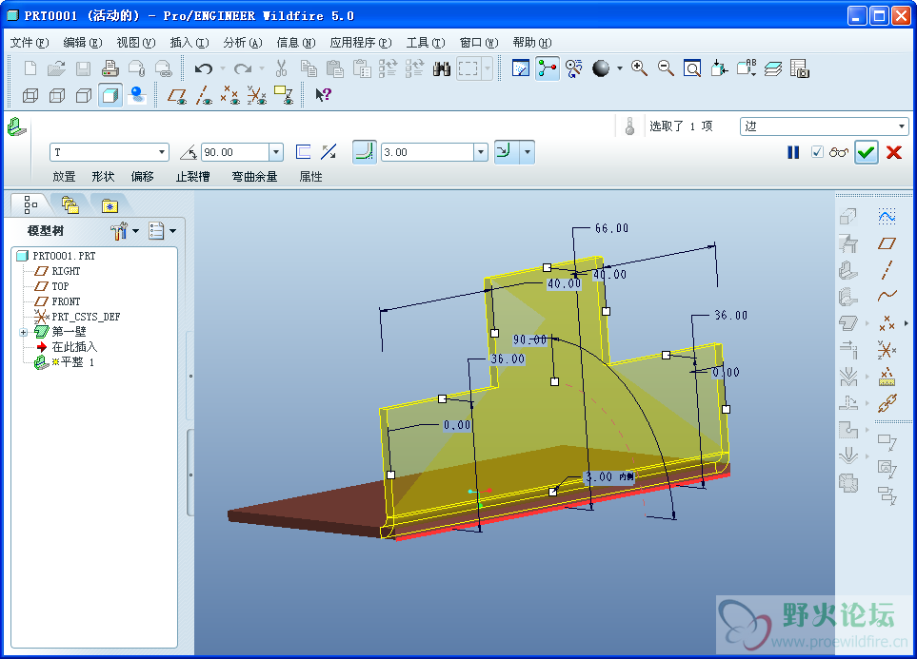This screenshot has width=917, height=659.
Task: Select the datum plane tool in right toolbar
Action: point(887,243)
